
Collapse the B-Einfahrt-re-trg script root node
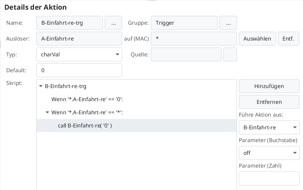click(41, 87)
